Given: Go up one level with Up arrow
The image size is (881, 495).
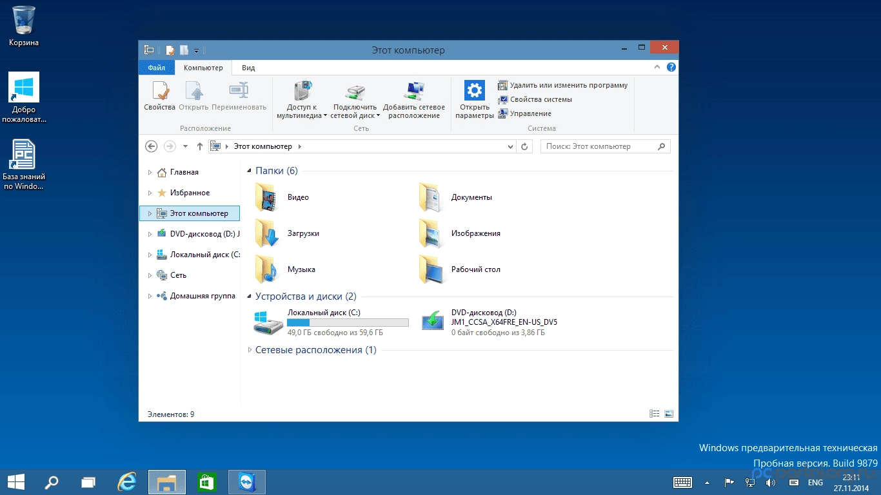Looking at the screenshot, I should 200,146.
